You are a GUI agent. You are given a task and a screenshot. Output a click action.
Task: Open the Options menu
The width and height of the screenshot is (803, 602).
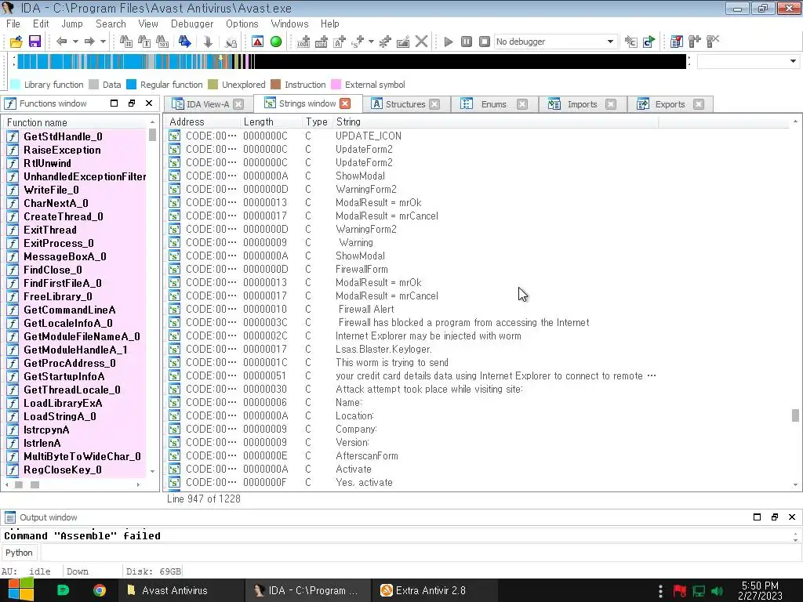click(242, 24)
